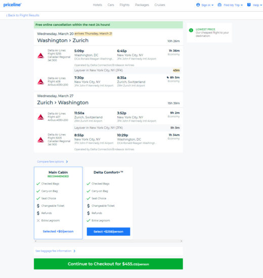Click Back to Flight Results link
This screenshot has width=263, height=278.
pyautogui.click(x=23, y=15)
